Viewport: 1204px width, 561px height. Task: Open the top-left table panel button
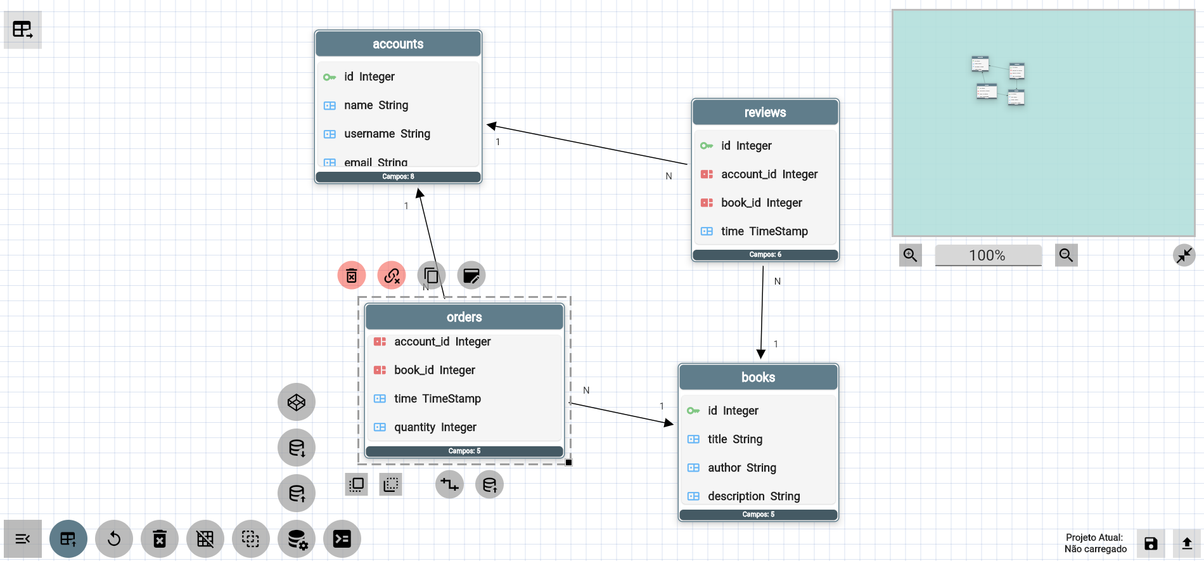pos(23,30)
